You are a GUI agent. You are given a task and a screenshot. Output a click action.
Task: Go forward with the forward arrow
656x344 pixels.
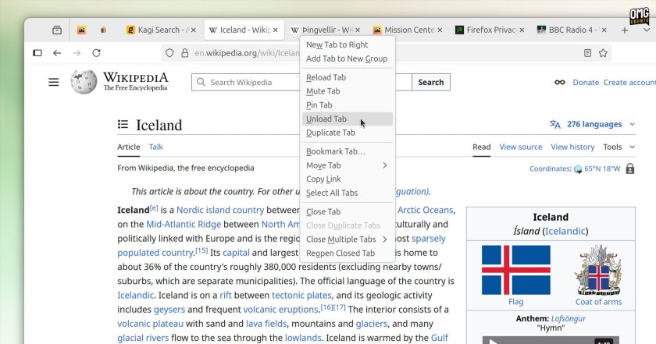click(77, 53)
